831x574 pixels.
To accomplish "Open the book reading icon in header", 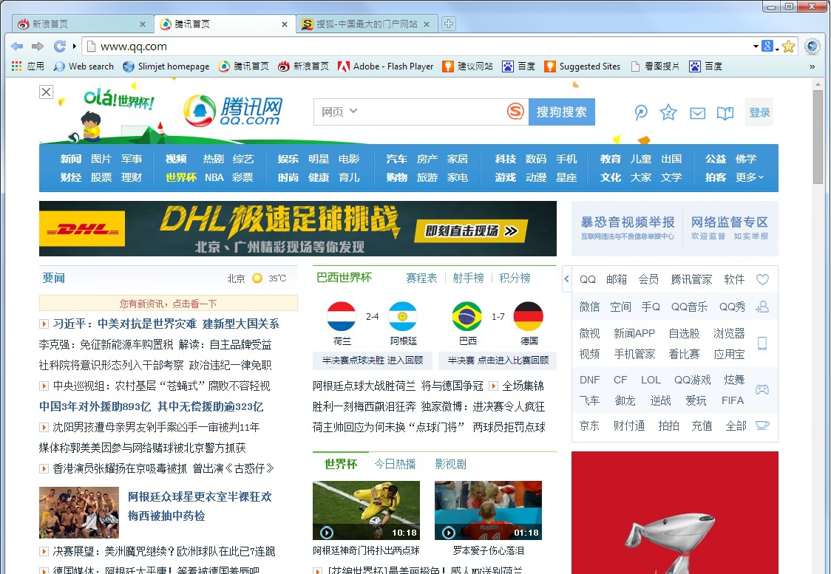I will pyautogui.click(x=725, y=113).
